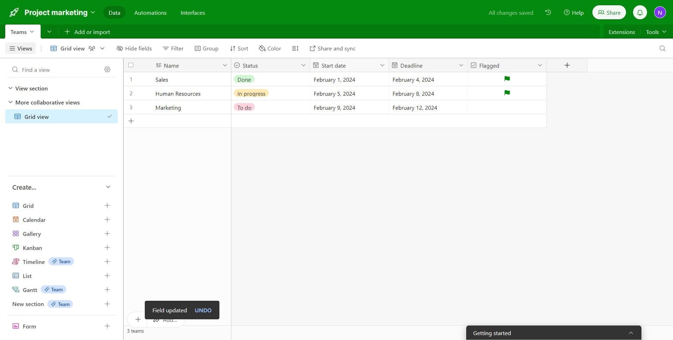Open view settings gear icon
673x340 pixels.
tap(107, 70)
